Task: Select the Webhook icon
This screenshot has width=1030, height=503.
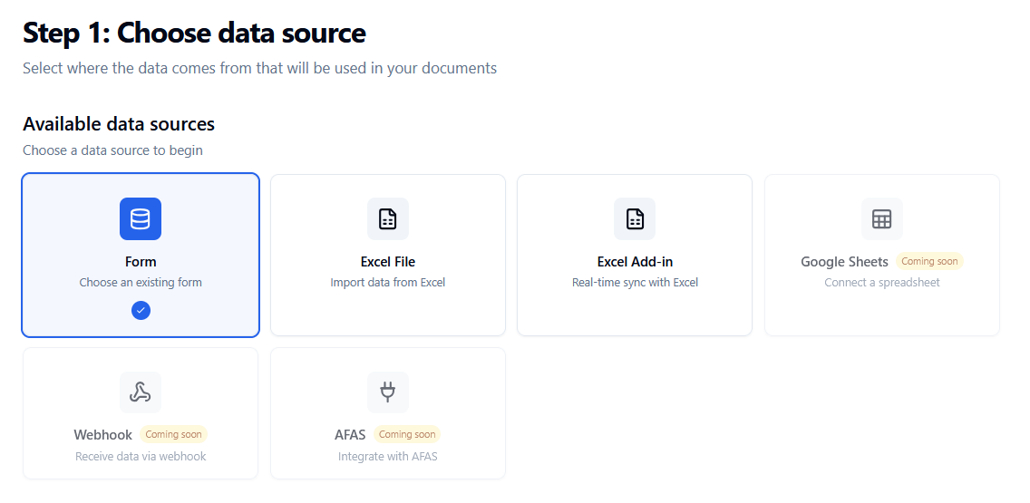Action: pos(141,392)
